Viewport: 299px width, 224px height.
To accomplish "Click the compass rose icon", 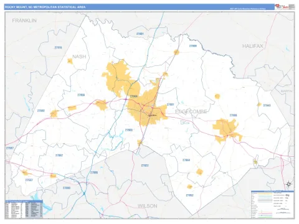I will point(289,184).
